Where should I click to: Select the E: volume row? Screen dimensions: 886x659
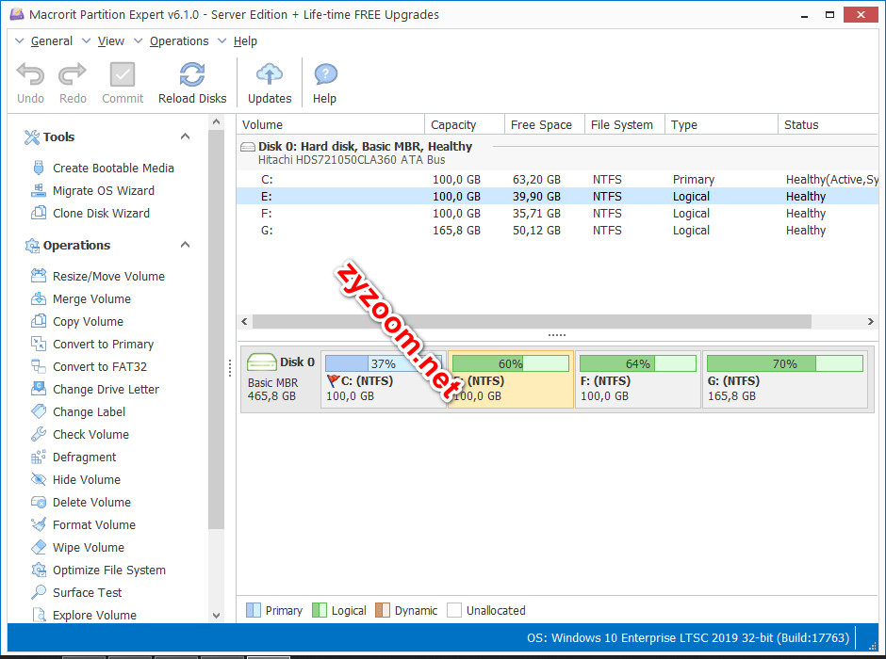[x=558, y=197]
